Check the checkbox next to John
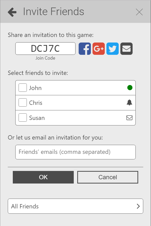 (23, 87)
